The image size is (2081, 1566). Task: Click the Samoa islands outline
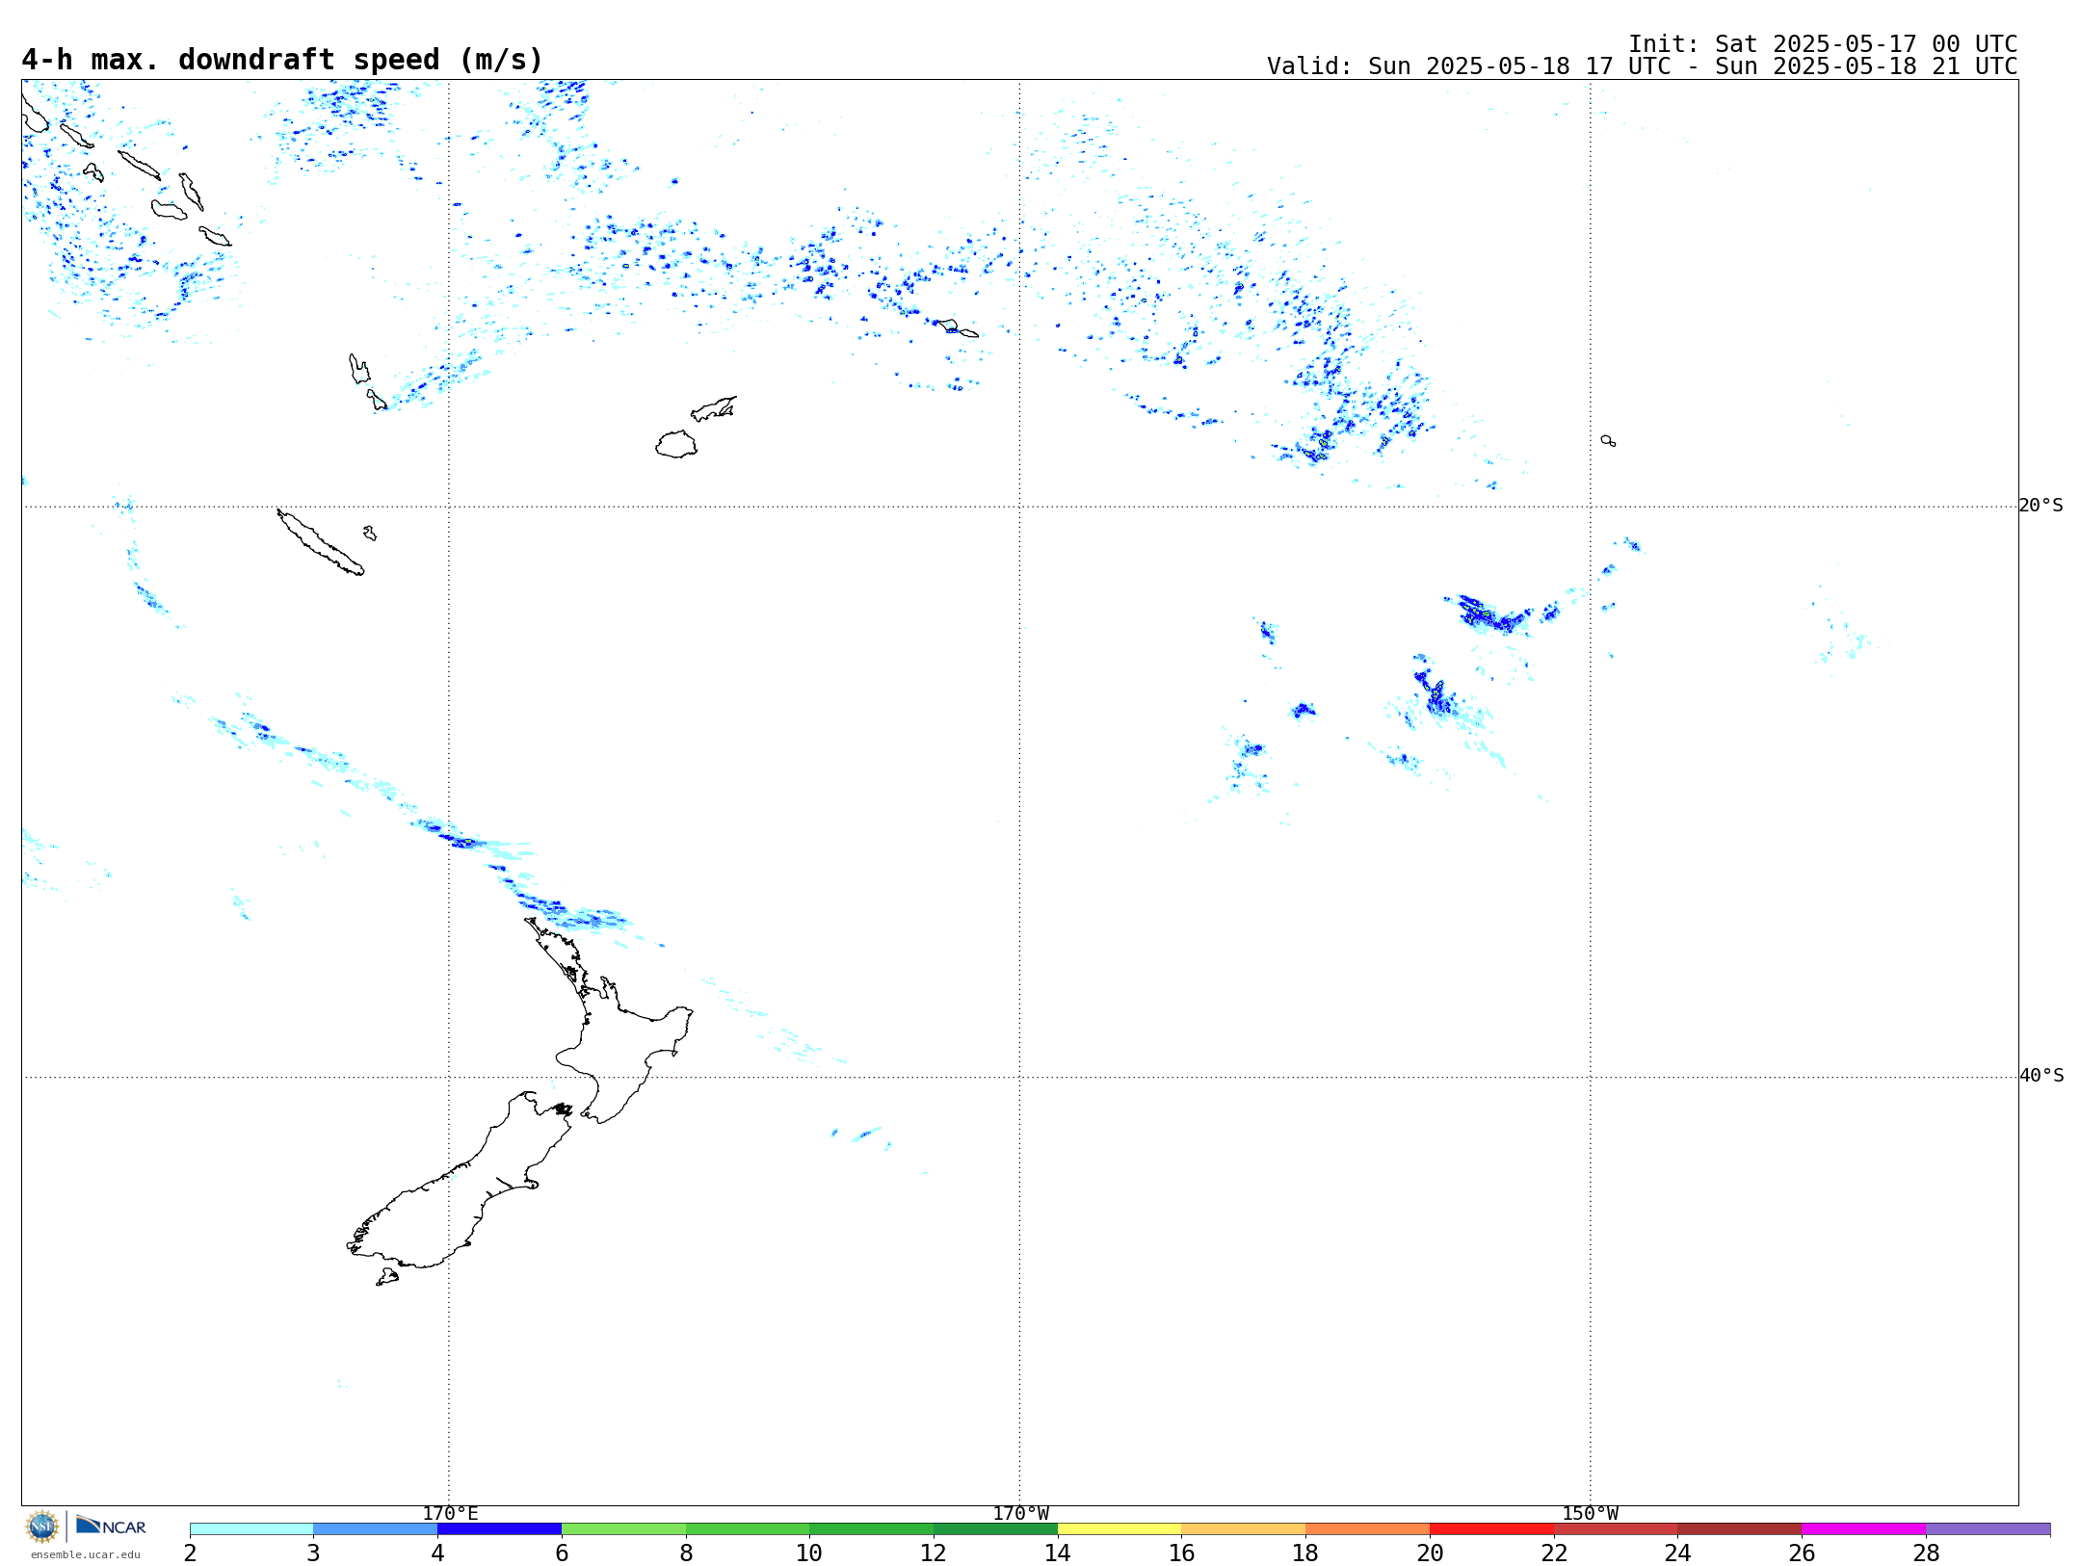coord(958,328)
